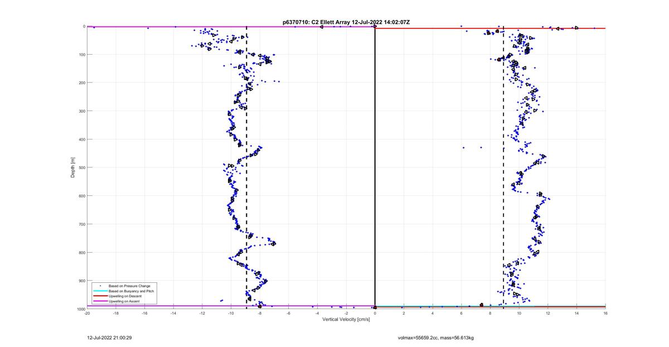Click the x-axis "0" tick under the black vertical line
Viewport: 669px width, 347px height.
tap(375, 314)
